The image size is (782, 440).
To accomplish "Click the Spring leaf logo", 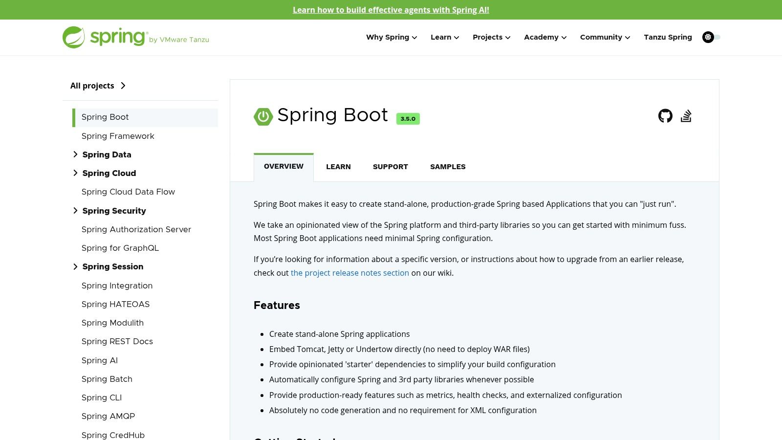I will [74, 37].
